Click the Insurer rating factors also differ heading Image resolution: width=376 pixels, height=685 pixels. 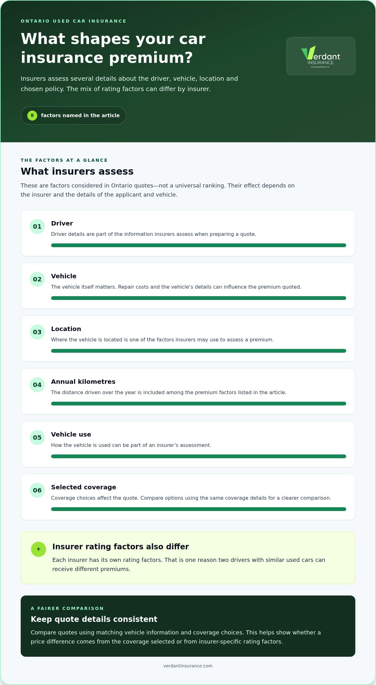tap(121, 546)
